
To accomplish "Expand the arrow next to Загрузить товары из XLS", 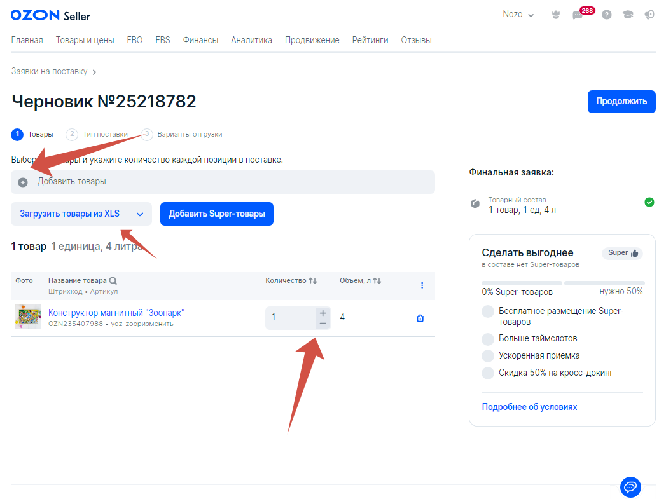I will click(x=140, y=214).
